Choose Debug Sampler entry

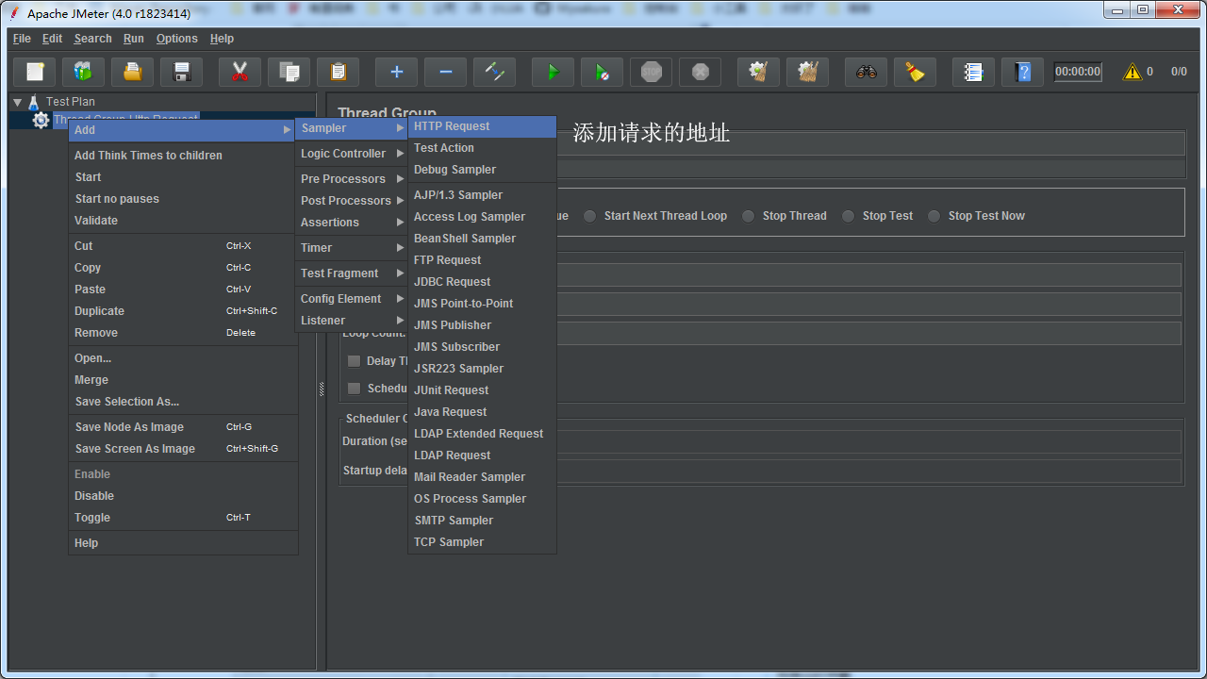482,170
